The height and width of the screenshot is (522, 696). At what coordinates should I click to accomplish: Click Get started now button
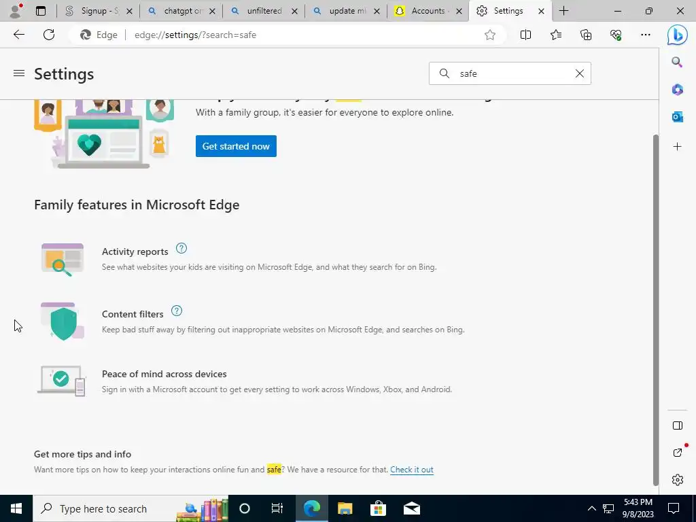(x=236, y=146)
